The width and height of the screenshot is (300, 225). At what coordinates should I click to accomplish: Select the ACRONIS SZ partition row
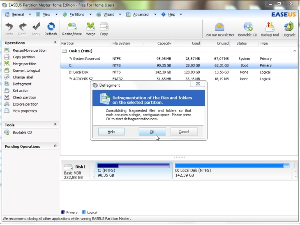(179, 79)
